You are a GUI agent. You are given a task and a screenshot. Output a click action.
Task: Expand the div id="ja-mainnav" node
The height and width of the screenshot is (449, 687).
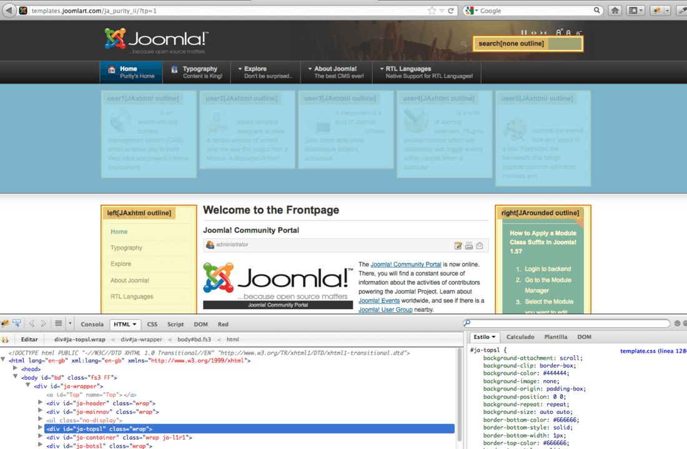click(x=41, y=412)
